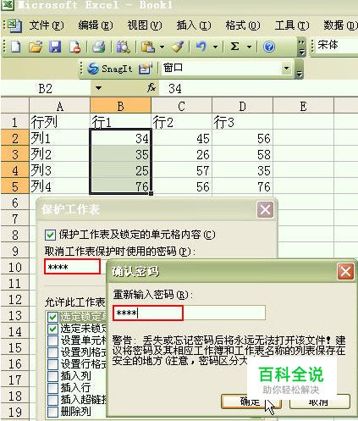Toggle the 选定未锁定 checkbox
Image resolution: width=358 pixels, height=421 pixels.
pos(52,329)
